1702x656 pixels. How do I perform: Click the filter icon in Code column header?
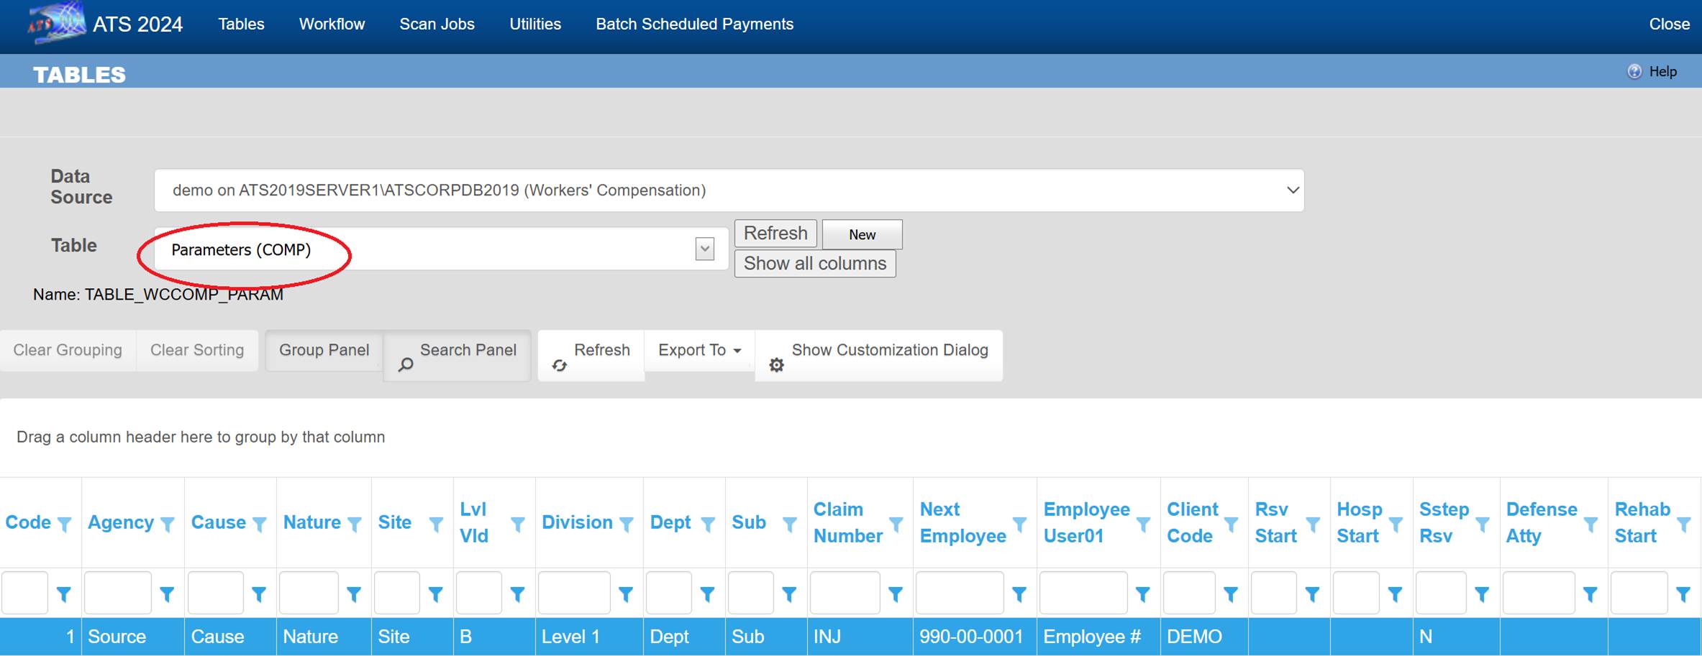click(x=64, y=525)
